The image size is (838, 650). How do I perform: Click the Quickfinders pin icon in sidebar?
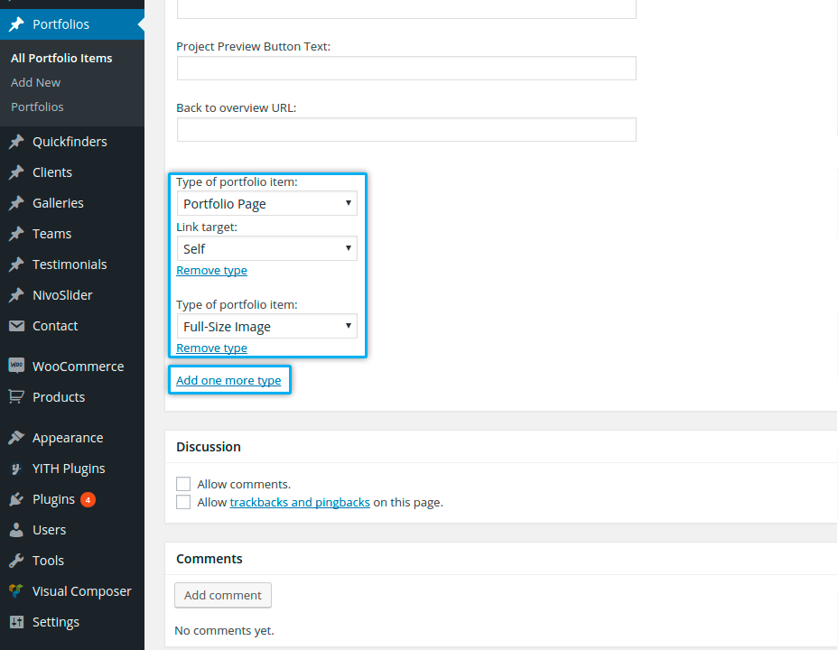[16, 142]
